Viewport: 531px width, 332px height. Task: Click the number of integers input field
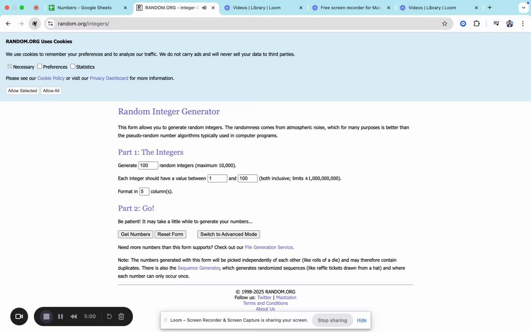pos(148,166)
